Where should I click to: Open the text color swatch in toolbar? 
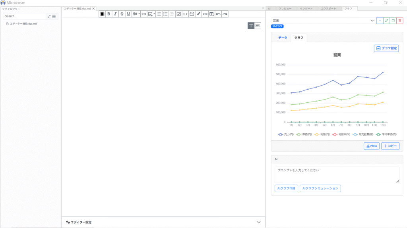point(102,14)
